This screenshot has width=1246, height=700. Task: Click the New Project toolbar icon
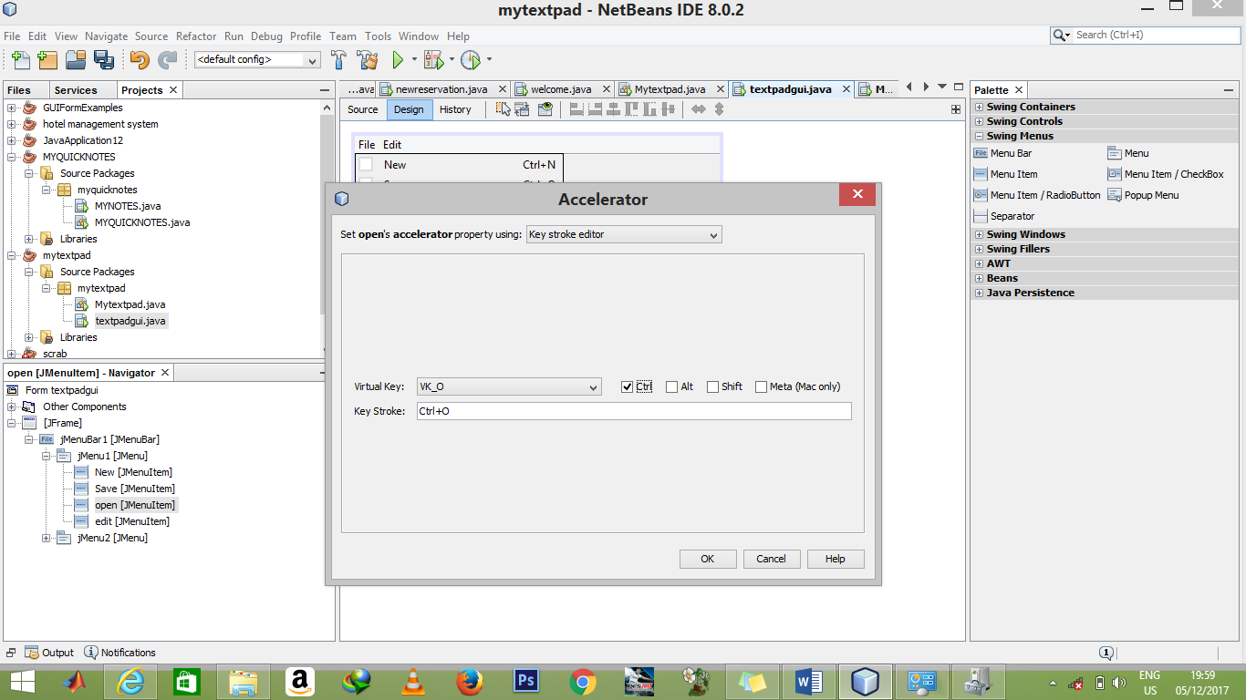(48, 60)
